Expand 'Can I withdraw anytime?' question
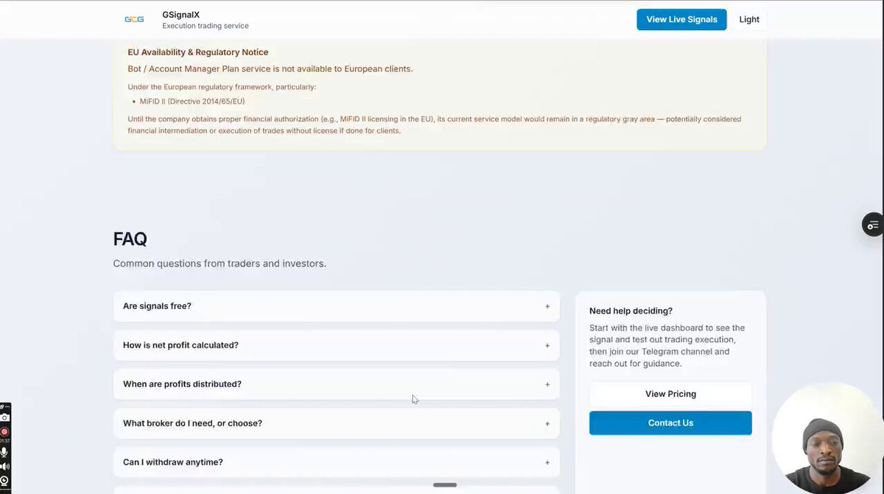The image size is (884, 494). point(336,462)
